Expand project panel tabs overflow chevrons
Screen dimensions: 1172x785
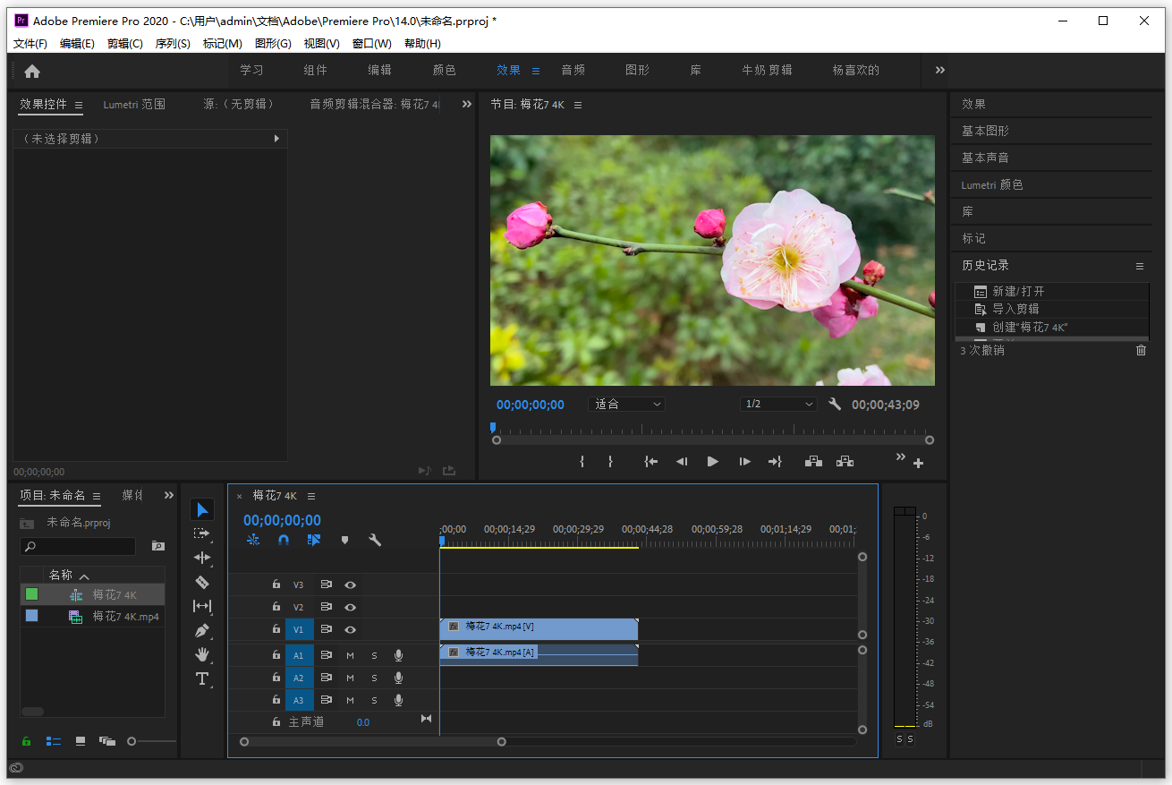point(169,495)
